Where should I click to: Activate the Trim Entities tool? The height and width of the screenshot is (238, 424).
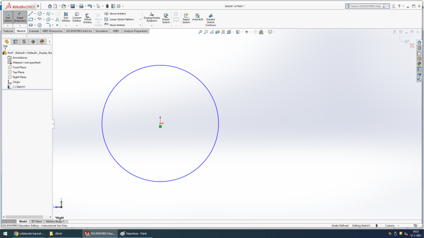(66, 18)
